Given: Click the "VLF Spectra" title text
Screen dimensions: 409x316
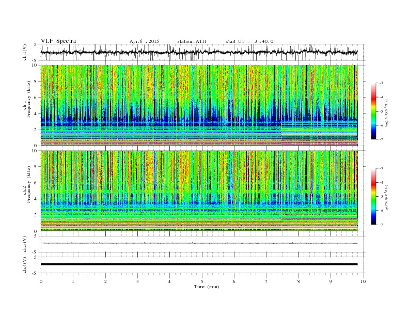Looking at the screenshot, I should pyautogui.click(x=58, y=41).
